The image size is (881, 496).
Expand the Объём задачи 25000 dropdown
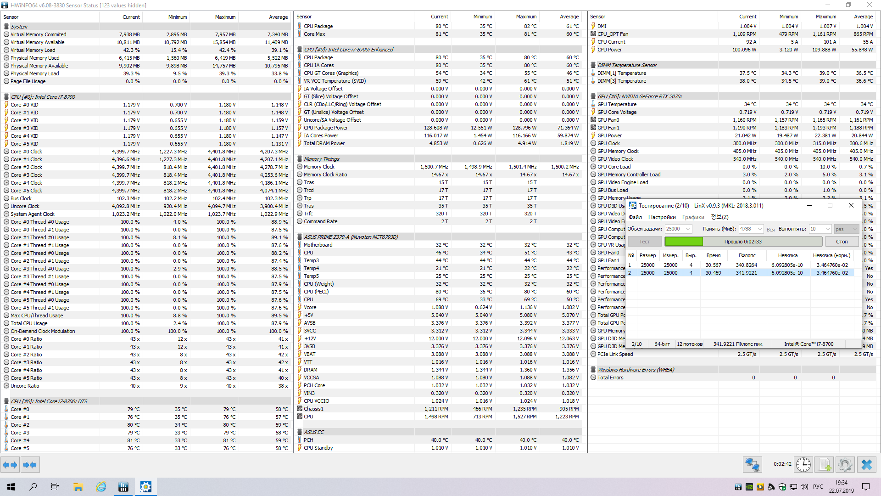pyautogui.click(x=688, y=229)
